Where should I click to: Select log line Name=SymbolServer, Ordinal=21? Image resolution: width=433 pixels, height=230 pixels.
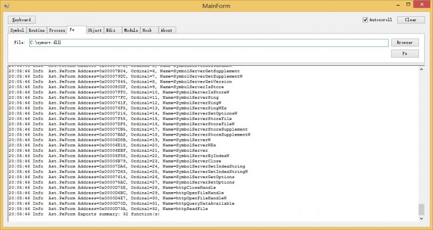tap(109, 151)
